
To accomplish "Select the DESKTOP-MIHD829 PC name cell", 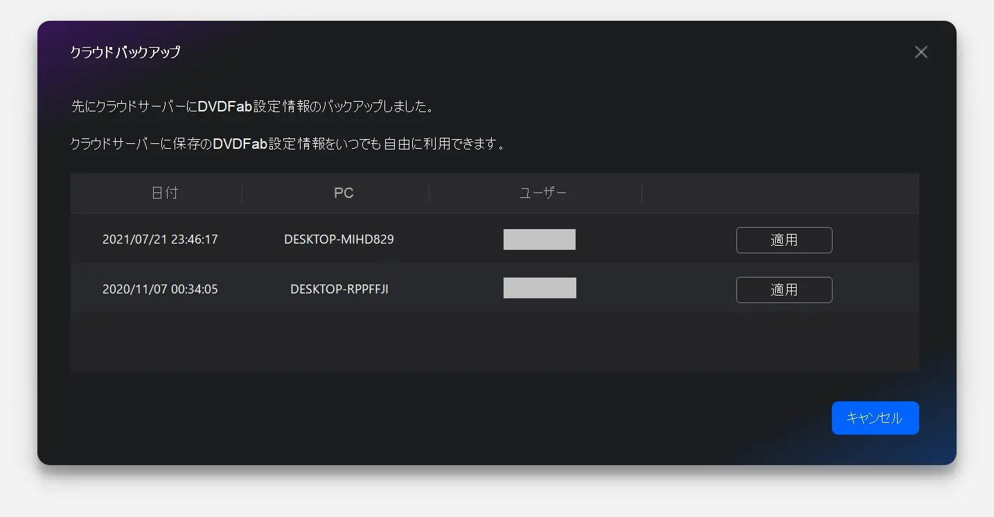I will (339, 239).
